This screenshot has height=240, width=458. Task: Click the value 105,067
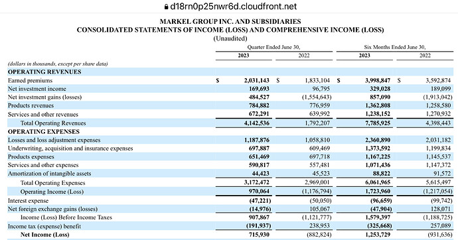[320, 209]
